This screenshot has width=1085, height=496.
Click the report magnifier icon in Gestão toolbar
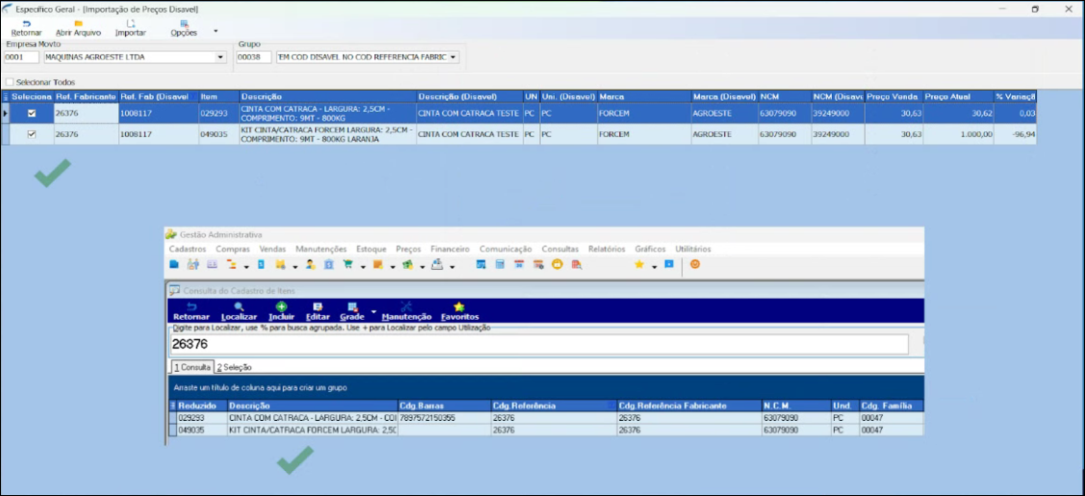577,264
